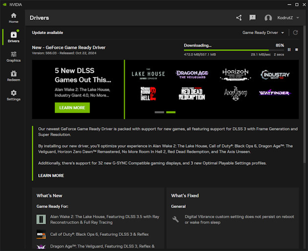Image resolution: width=308 pixels, height=251 pixels.
Task: Click the No More Room in Hell 2 logo
Action: [148, 94]
